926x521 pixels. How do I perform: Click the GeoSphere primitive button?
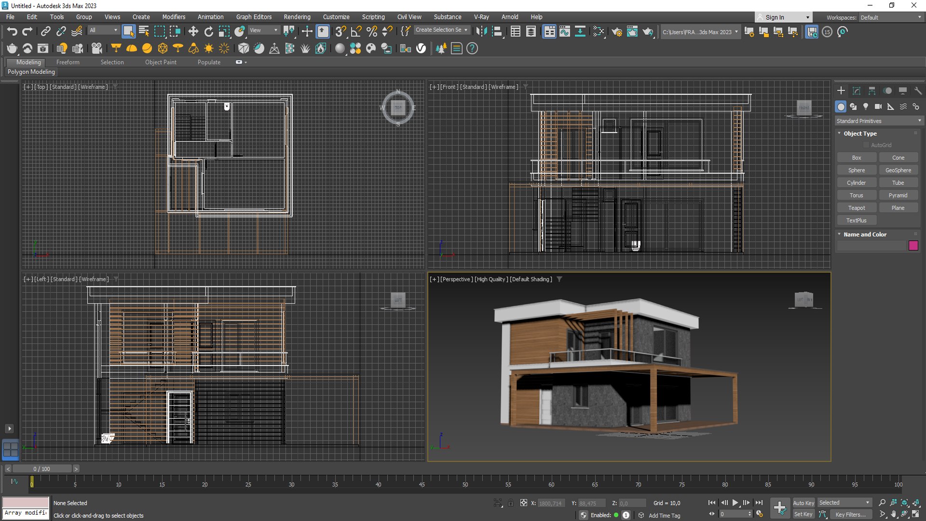(898, 170)
